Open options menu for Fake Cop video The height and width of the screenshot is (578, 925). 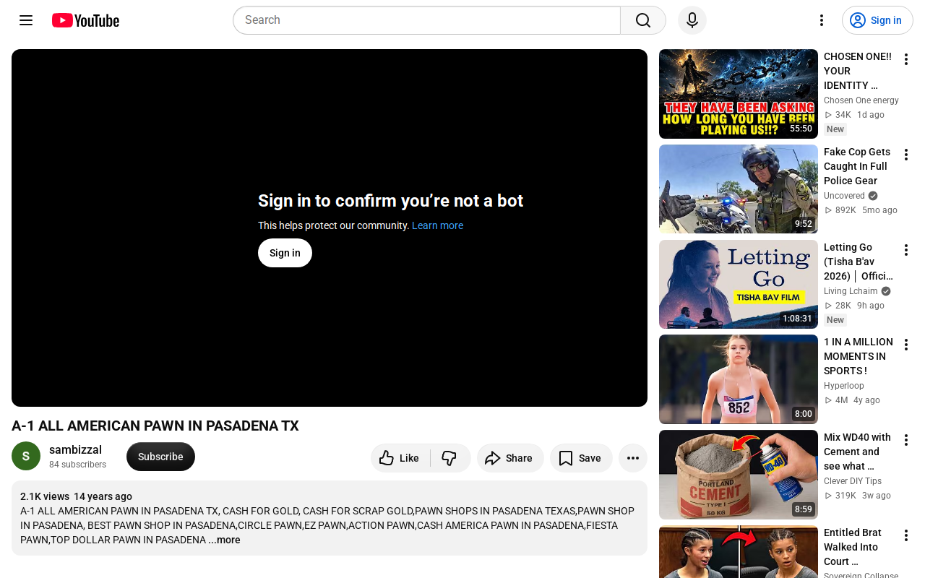(905, 155)
